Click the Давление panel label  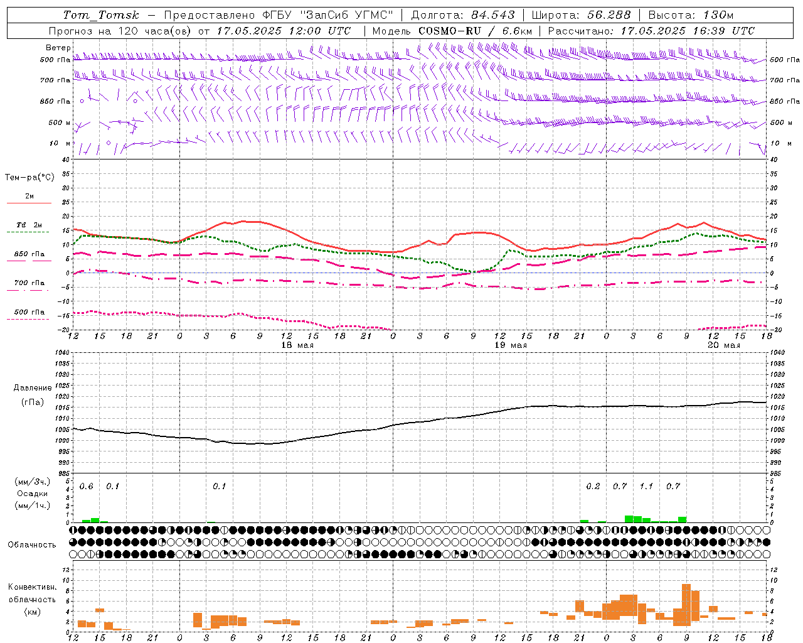(x=33, y=387)
